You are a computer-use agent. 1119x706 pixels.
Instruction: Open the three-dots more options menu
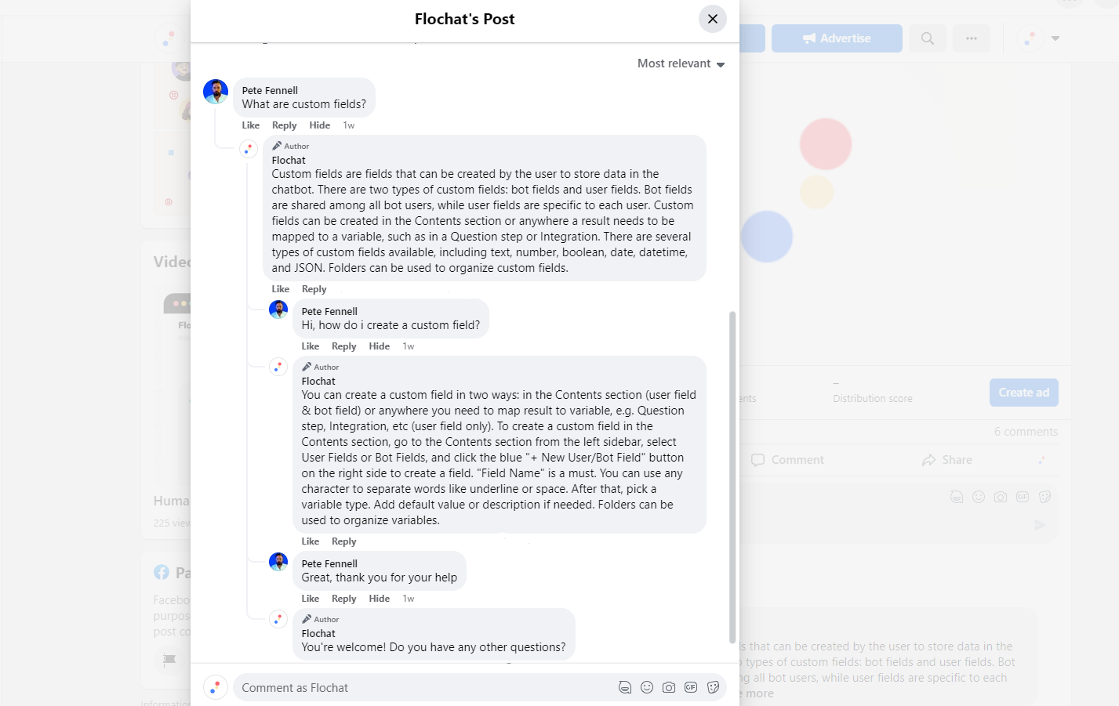coord(972,38)
